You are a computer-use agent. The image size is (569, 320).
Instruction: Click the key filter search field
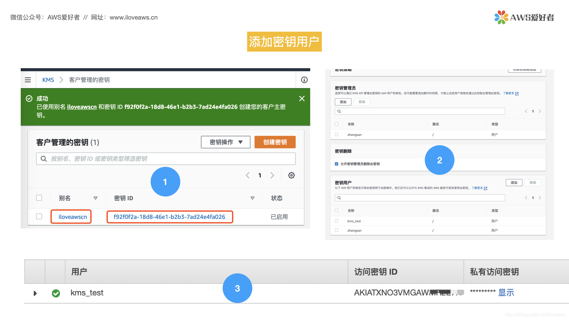pos(172,159)
